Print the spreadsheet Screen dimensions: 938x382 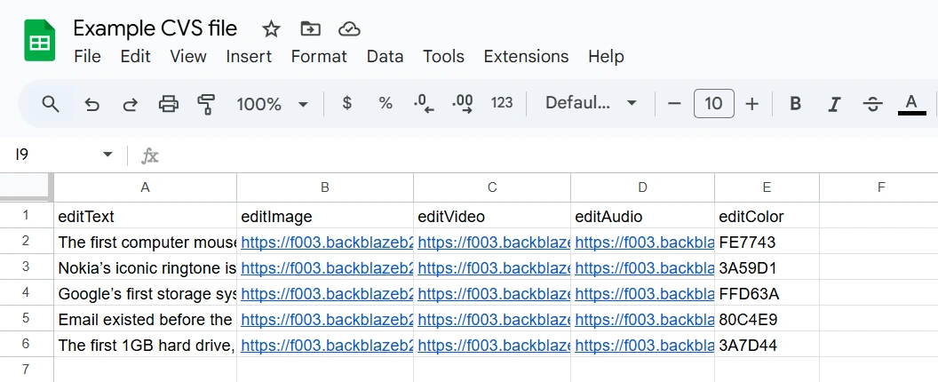point(169,104)
